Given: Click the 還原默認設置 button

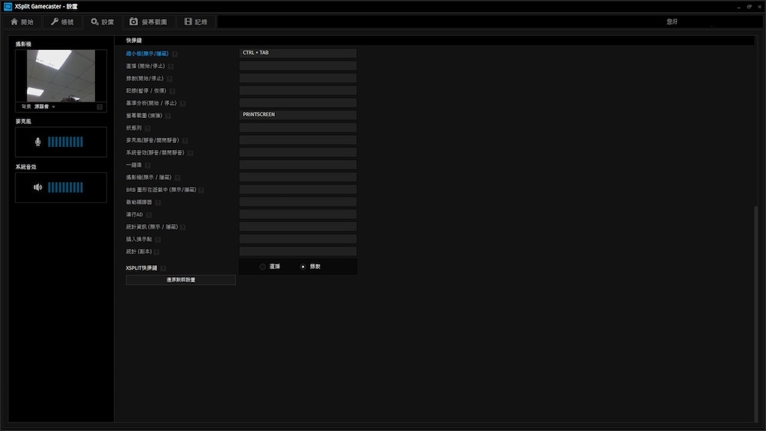Looking at the screenshot, I should (x=181, y=280).
